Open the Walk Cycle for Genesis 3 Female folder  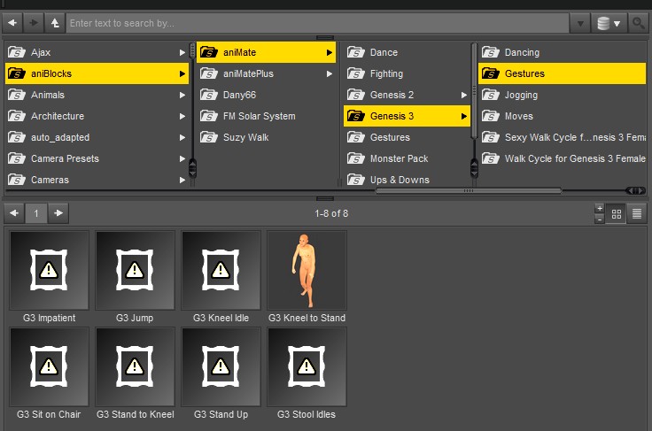563,158
